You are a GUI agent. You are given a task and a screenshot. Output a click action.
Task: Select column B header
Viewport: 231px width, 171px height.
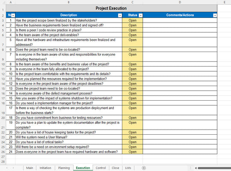click(68, 2)
